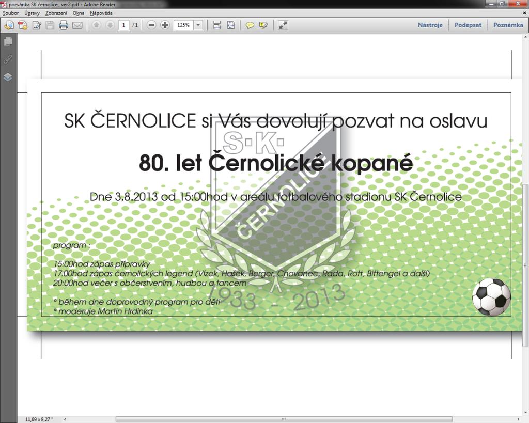Click the Save floppy disk icon
The width and height of the screenshot is (529, 423).
50,25
